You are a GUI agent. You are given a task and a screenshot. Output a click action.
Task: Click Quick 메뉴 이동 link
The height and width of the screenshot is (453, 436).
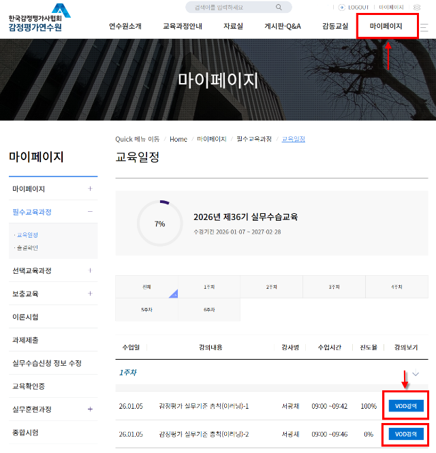(137, 139)
